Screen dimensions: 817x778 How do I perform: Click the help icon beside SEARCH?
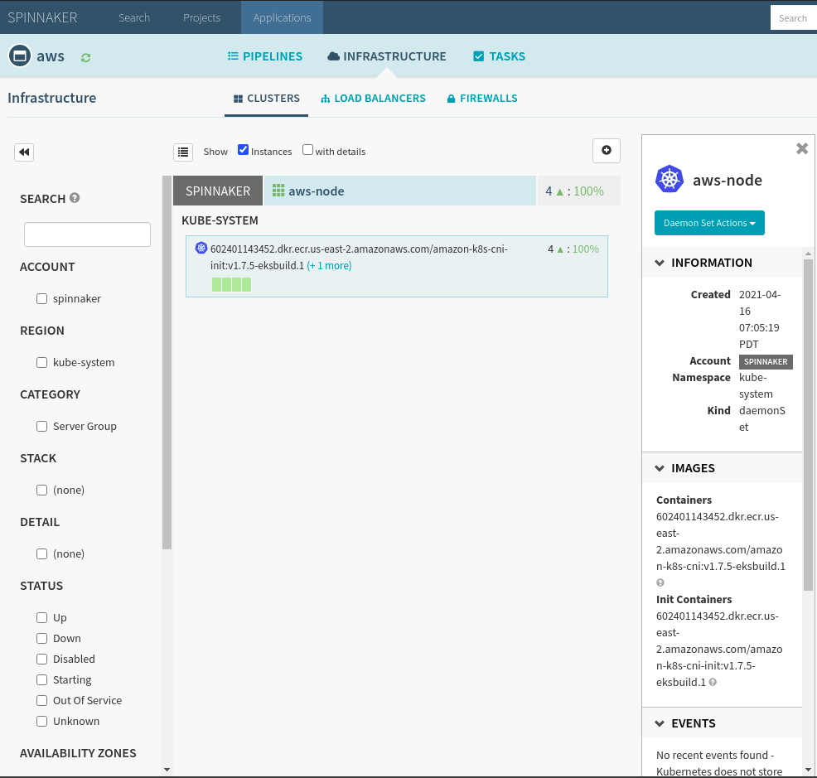pyautogui.click(x=75, y=198)
